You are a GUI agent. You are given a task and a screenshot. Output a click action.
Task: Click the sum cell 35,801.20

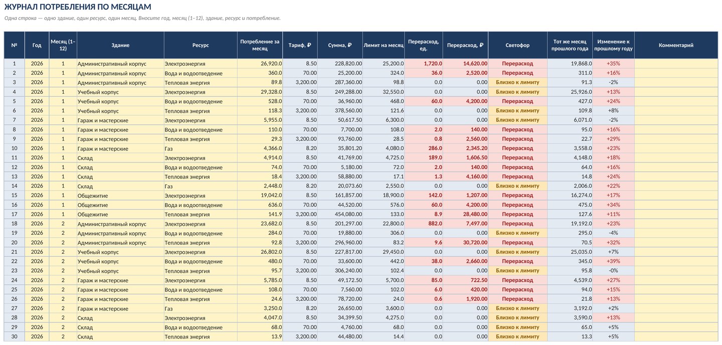pyautogui.click(x=340, y=148)
